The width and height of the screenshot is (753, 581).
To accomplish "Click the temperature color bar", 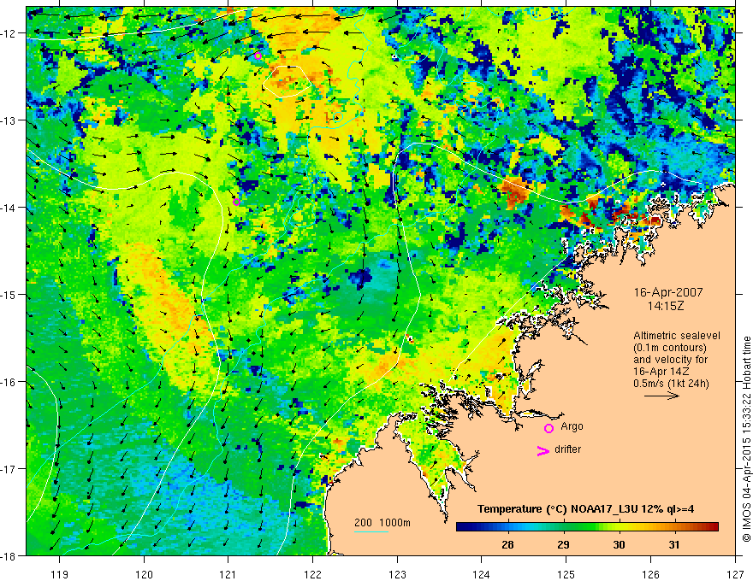I will click(587, 527).
